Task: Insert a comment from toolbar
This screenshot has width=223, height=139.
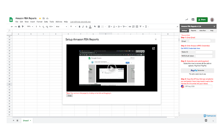Action: coord(133,26)
